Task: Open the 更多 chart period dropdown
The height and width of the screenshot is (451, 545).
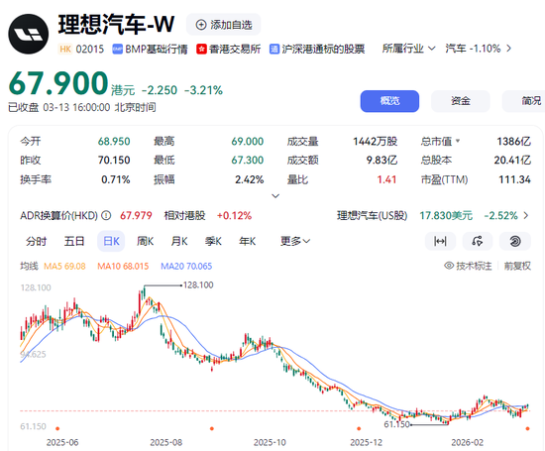Action: click(295, 241)
